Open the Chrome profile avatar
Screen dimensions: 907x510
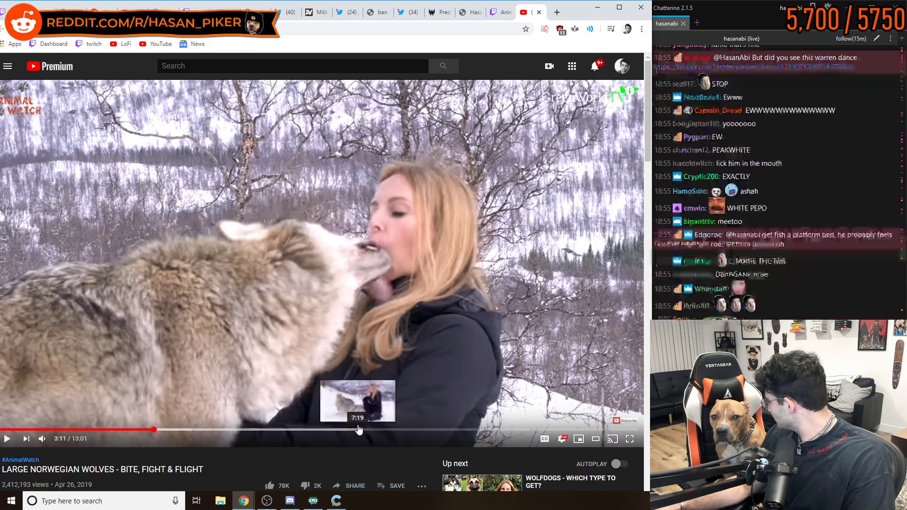tap(627, 29)
